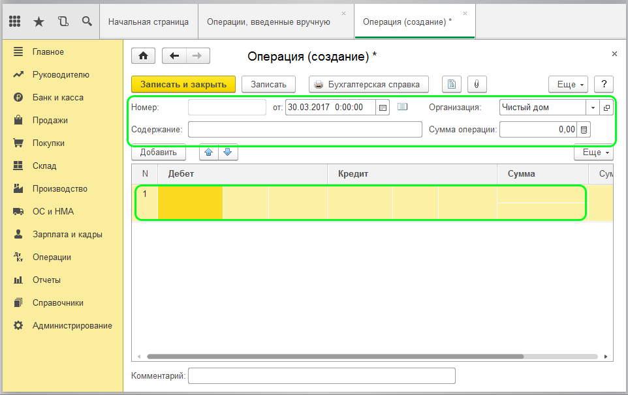This screenshot has width=628, height=395.
Task: Click Записать и закрыть button
Action: (x=183, y=85)
